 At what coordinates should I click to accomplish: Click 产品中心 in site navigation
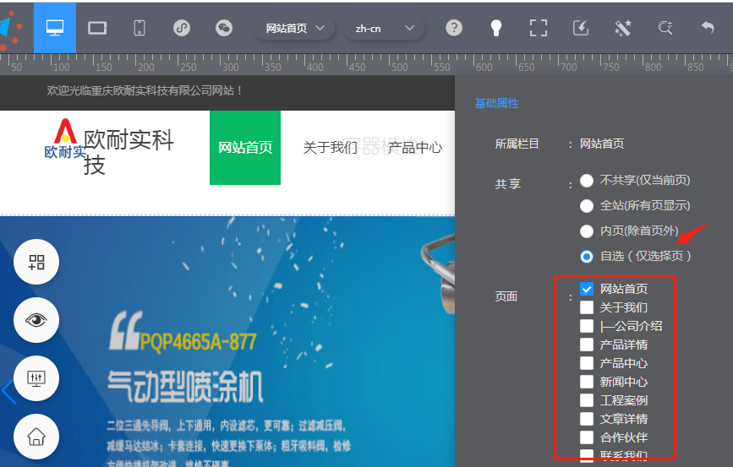click(x=415, y=148)
